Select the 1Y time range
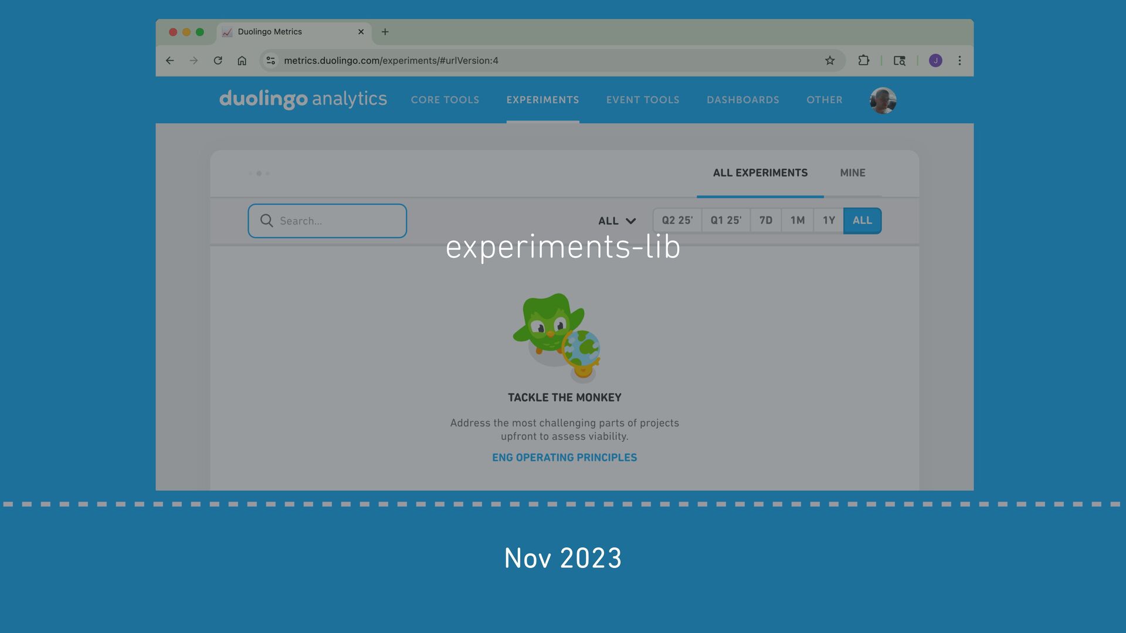The image size is (1126, 633). 828,220
